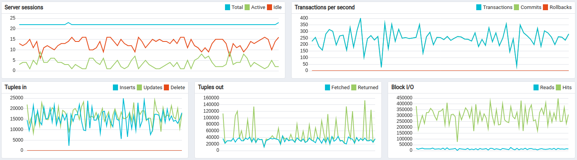
Task: Click the Server sessions chart title
Action: click(24, 7)
